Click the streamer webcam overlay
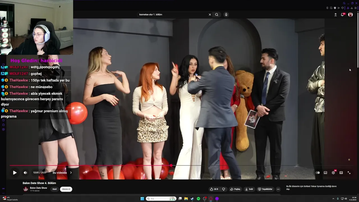This screenshot has height=202, width=359. tap(36, 27)
